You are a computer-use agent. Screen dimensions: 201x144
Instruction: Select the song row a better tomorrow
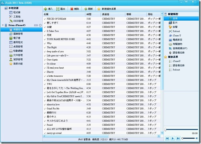102,76
